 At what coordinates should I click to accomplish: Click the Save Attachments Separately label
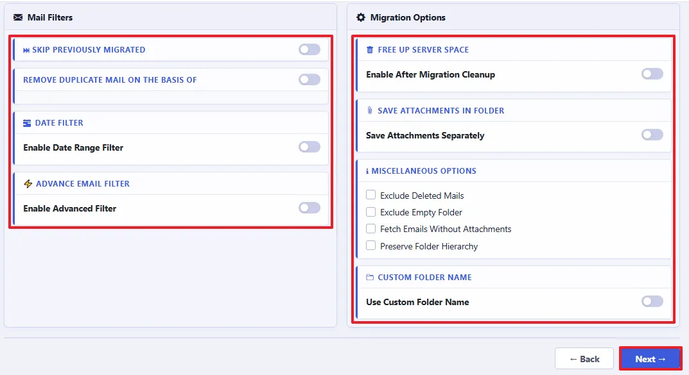(x=425, y=135)
